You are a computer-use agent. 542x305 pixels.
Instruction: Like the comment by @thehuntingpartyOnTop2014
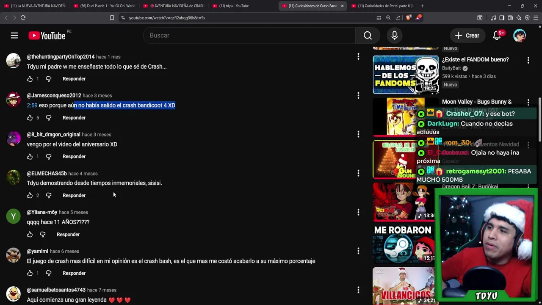(30, 79)
